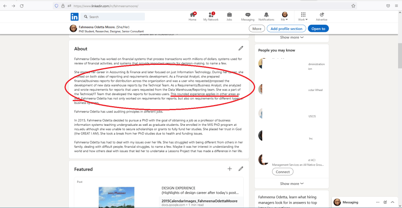Image resolution: width=402 pixels, height=208 pixels.
Task: Click the LinkedIn logo icon
Action: (x=75, y=17)
